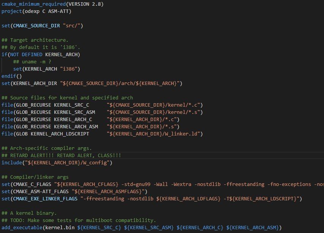The height and width of the screenshot is (233, 324).
Task: Click the '## Arch-specific compiler args.' comment
Action: (47, 148)
